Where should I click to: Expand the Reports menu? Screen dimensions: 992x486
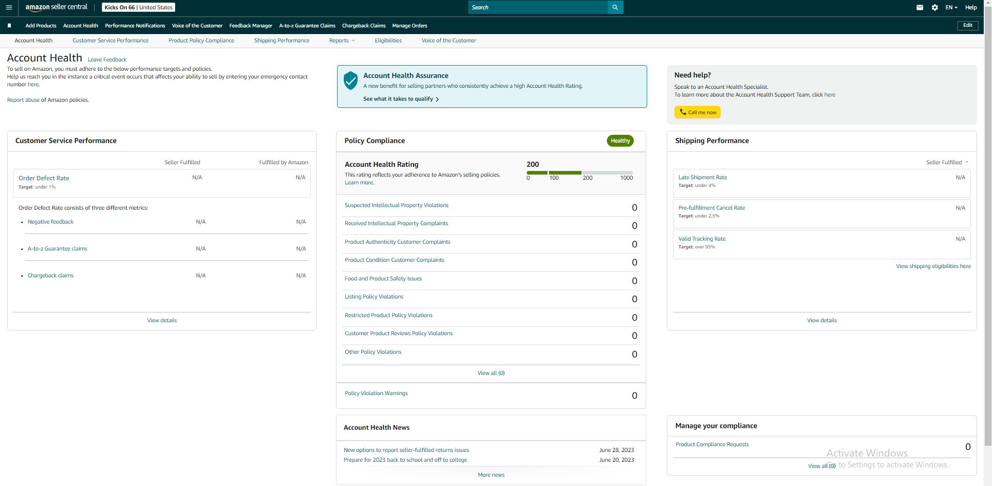tap(342, 40)
